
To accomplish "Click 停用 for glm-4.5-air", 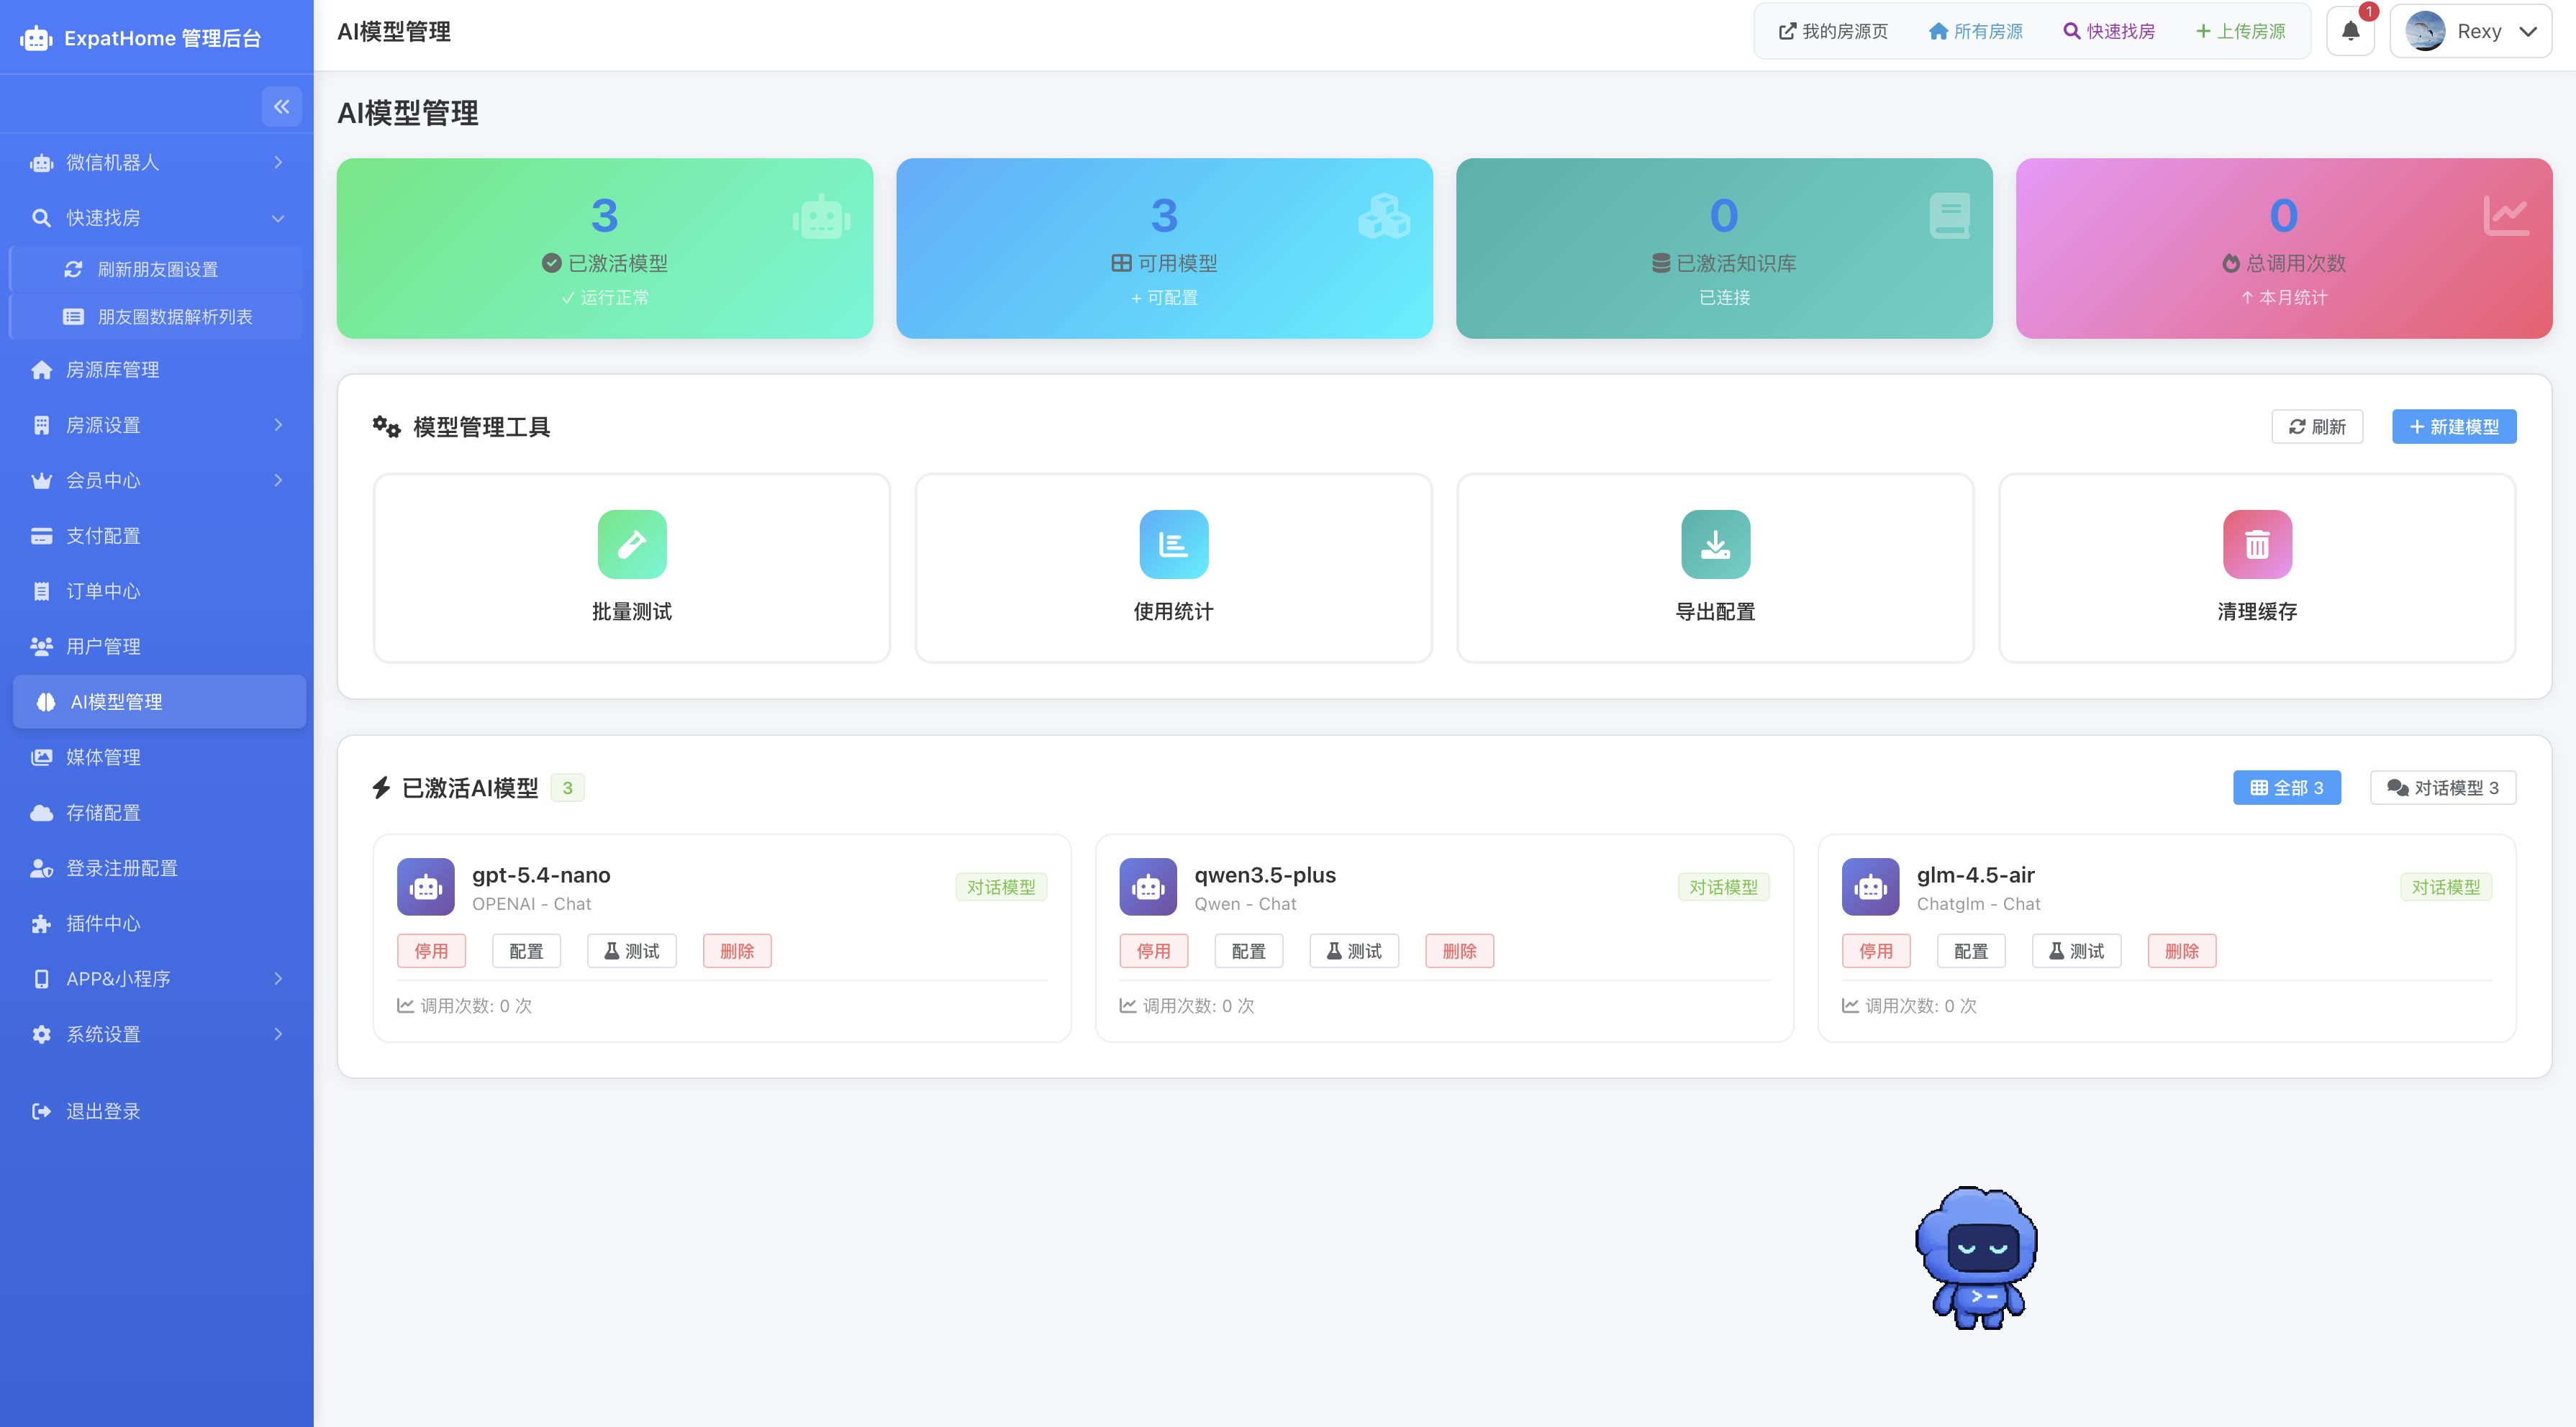I will (1875, 950).
